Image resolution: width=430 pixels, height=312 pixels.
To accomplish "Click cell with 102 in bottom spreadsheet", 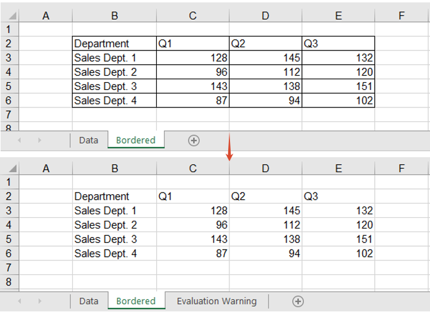I will pos(338,253).
